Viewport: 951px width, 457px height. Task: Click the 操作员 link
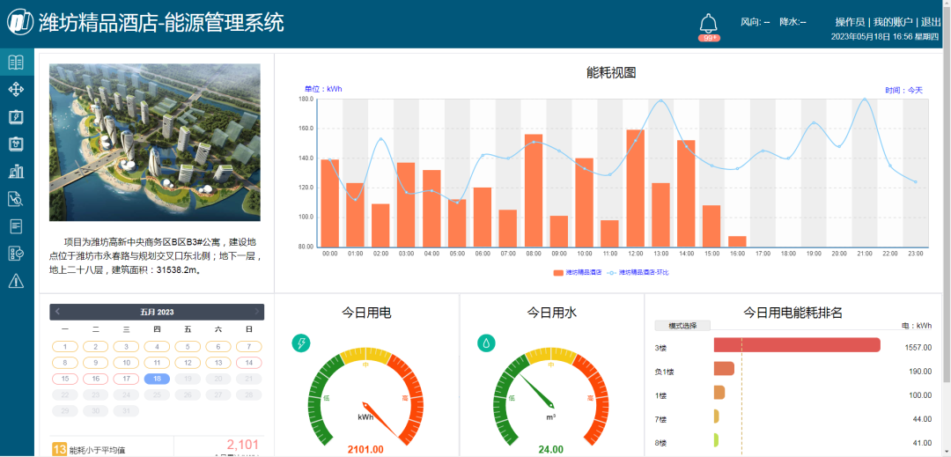pos(850,22)
